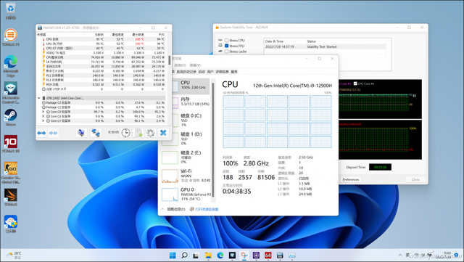The width and height of the screenshot is (464, 262).
Task: Click Close button in AIDA64 stability test
Action: (x=415, y=179)
